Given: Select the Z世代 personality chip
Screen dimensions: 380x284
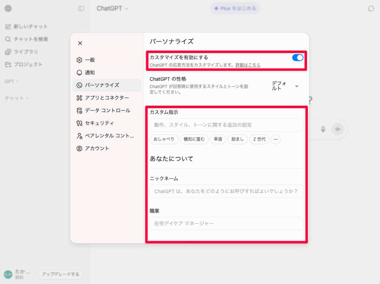Looking at the screenshot, I should coord(259,139).
